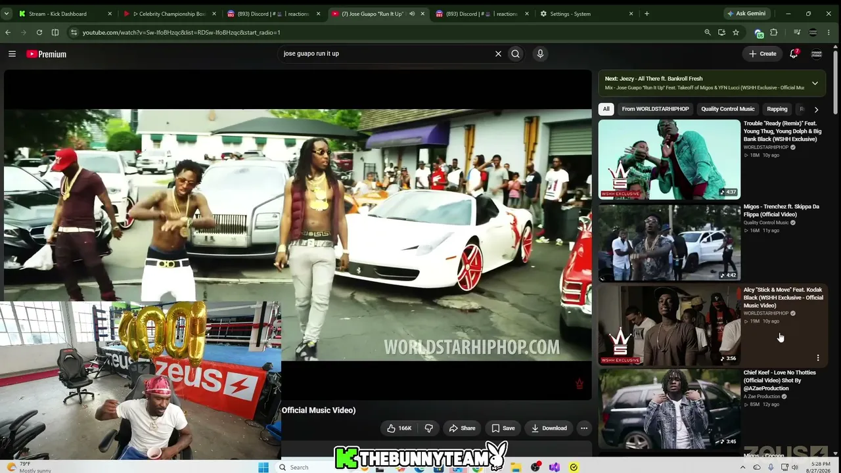The image size is (841, 473).
Task: Select the All filter chip
Action: click(x=606, y=109)
